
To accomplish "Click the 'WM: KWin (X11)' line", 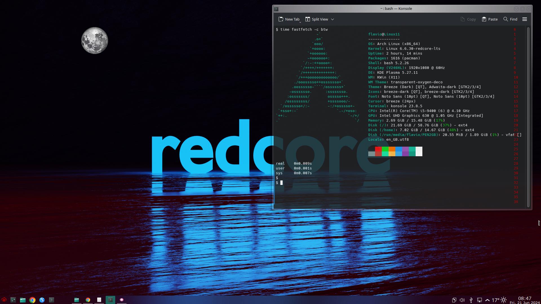I will tap(384, 77).
